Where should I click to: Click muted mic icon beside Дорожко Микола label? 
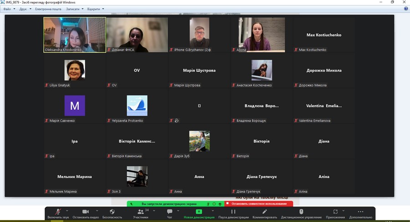pos(296,85)
